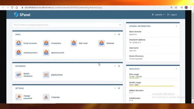This screenshot has width=194, height=109.
Task: Click the Home Directory path /home/spanelio
Action: pyautogui.click(x=136, y=59)
